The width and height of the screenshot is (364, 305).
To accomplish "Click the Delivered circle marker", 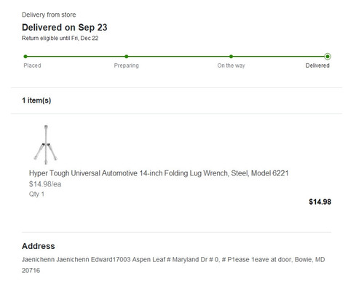I will 328,57.
